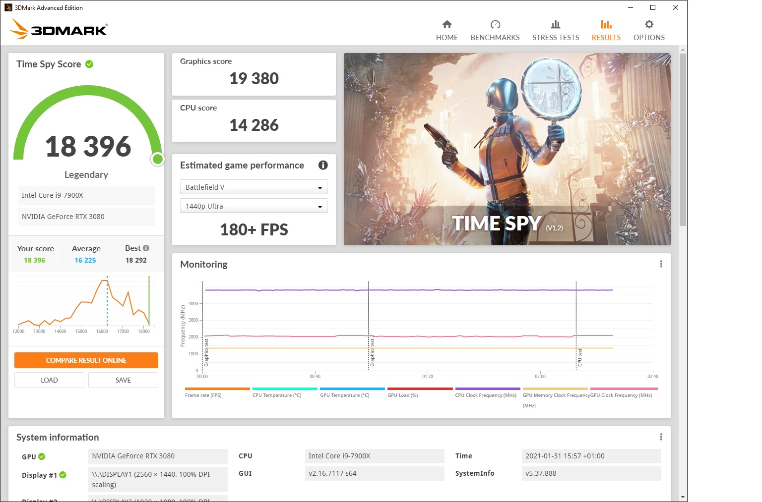The image size is (762, 502).
Task: Click the LOAD button
Action: [x=49, y=380]
